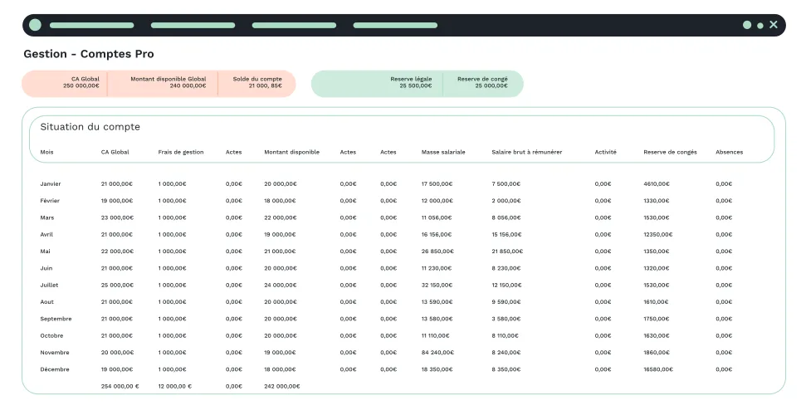The image size is (806, 415).
Task: Click the 9 590,00€ cell in Aout row
Action: tap(506, 302)
